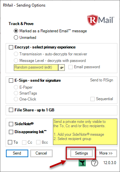The image size is (120, 172).
Task: Open help via question mark icon
Action: click(x=94, y=163)
